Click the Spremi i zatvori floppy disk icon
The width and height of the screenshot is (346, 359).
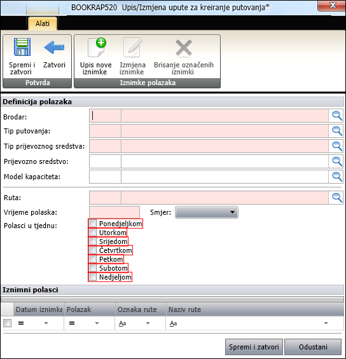tap(22, 47)
